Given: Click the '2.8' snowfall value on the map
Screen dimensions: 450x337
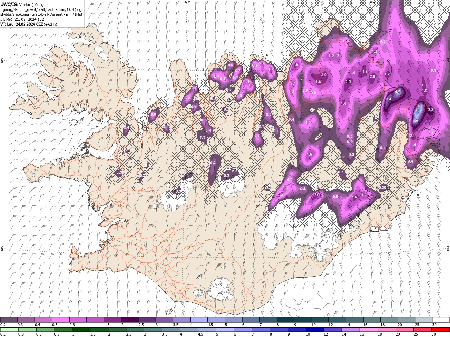Looking at the screenshot, I should (x=431, y=110).
